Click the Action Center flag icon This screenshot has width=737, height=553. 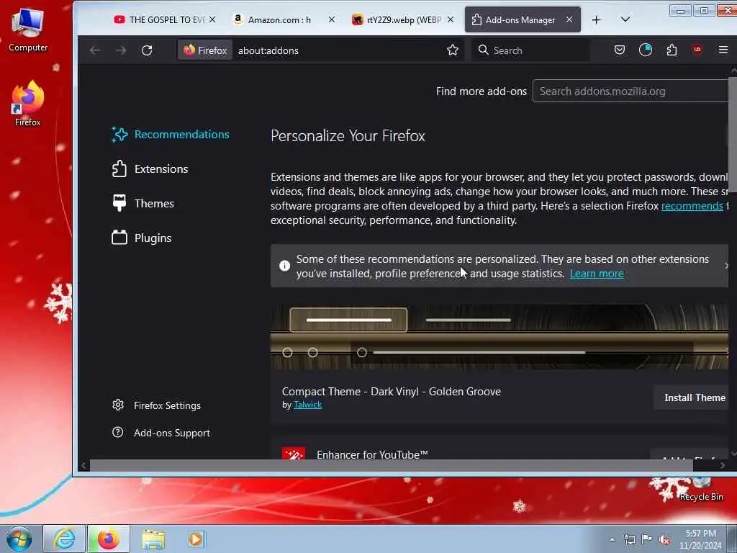pos(647,540)
